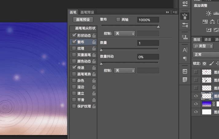Viewport: 219px width, 139px height.
Task: Add a Levels adjustment (histogram icon)
Action: 216,13
